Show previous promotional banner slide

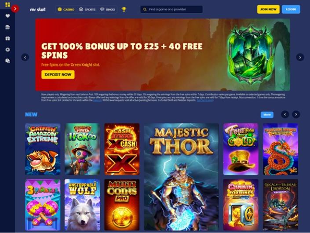pos(25,57)
